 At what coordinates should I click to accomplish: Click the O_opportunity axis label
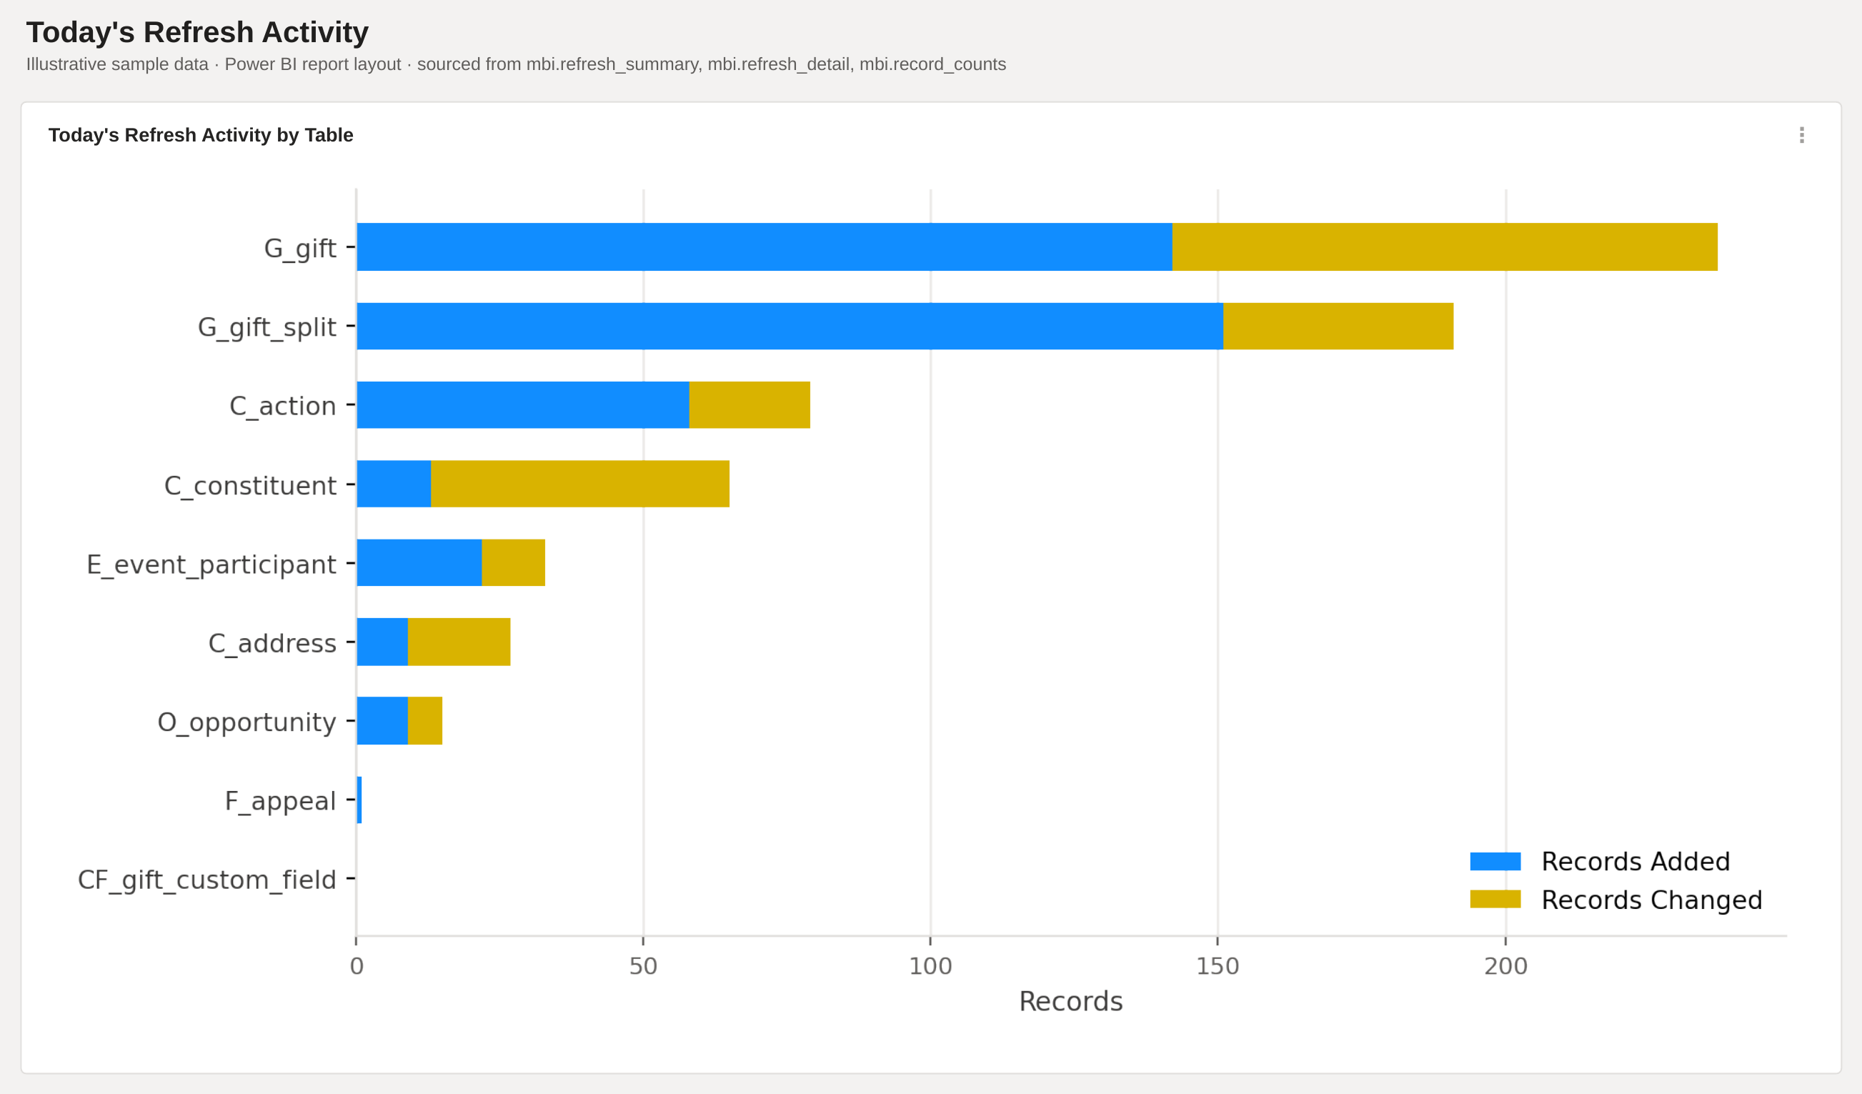click(x=247, y=722)
